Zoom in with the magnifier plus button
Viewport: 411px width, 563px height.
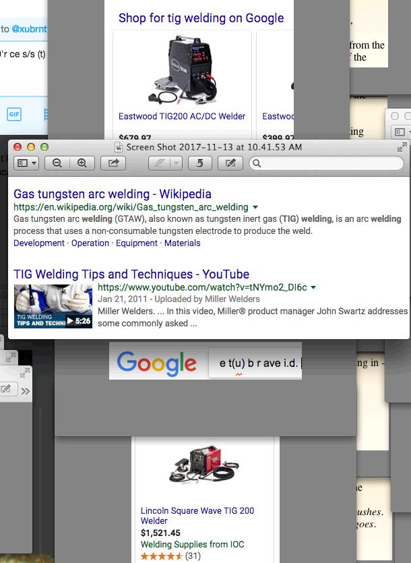82,163
